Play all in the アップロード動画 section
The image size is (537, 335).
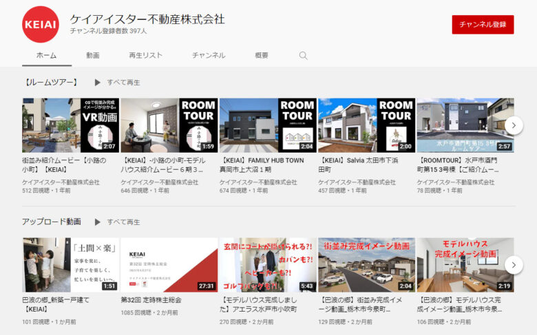pyautogui.click(x=118, y=222)
